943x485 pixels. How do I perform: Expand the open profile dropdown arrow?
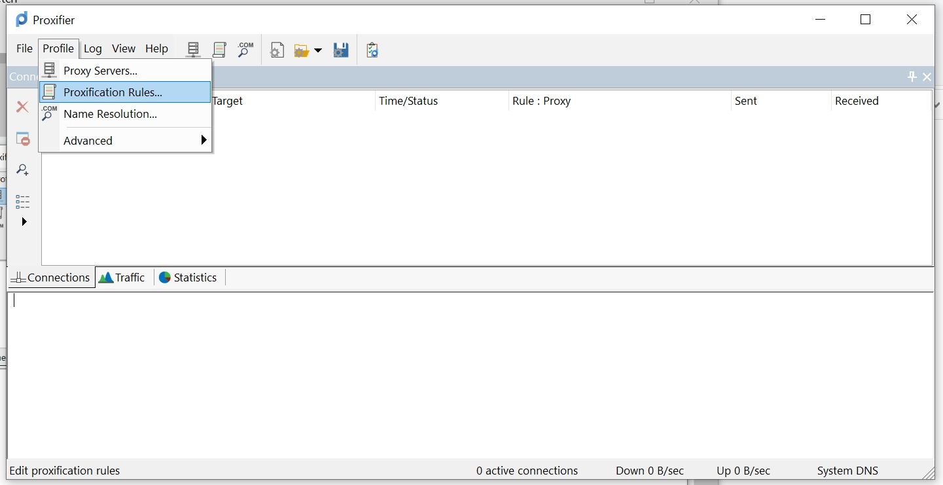pyautogui.click(x=318, y=50)
